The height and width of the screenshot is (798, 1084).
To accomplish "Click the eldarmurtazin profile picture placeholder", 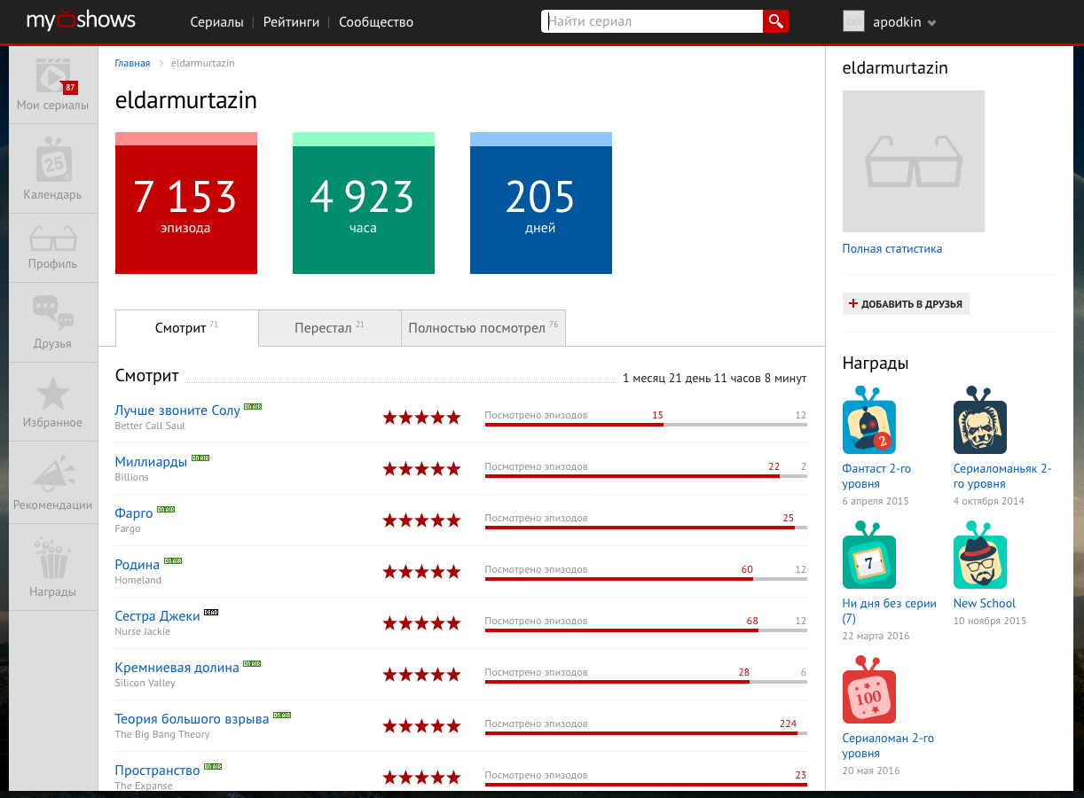I will 914,161.
